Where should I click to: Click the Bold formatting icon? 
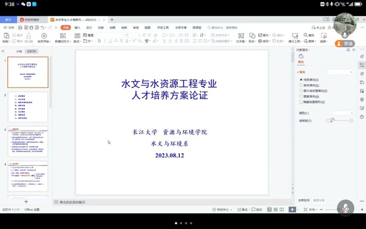(99, 41)
